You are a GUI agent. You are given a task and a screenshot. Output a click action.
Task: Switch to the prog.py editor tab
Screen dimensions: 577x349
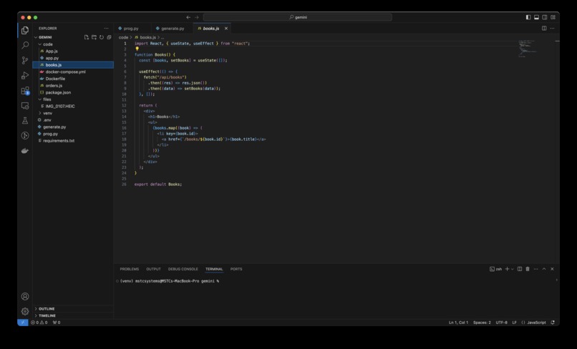(131, 29)
